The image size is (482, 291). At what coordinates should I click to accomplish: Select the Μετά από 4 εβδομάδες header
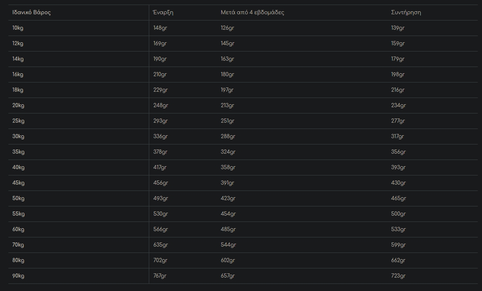(x=252, y=13)
